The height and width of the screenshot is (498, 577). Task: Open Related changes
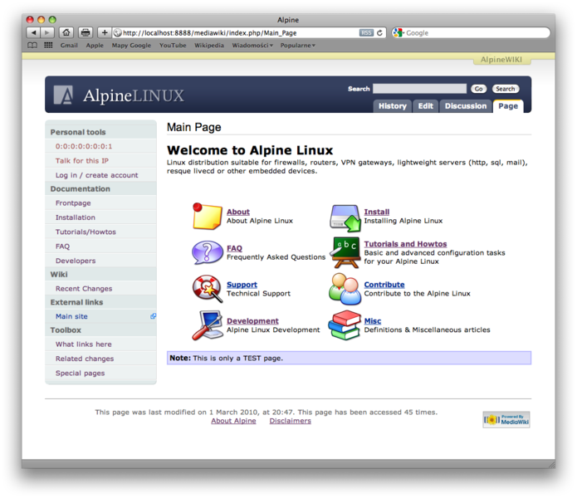(x=85, y=359)
